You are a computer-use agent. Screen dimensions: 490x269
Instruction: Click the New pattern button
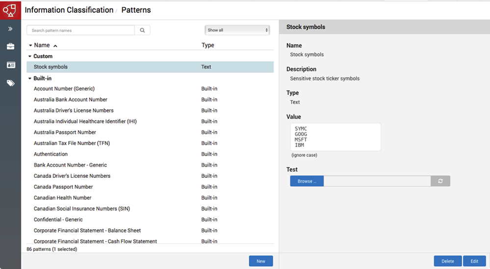coord(260,261)
